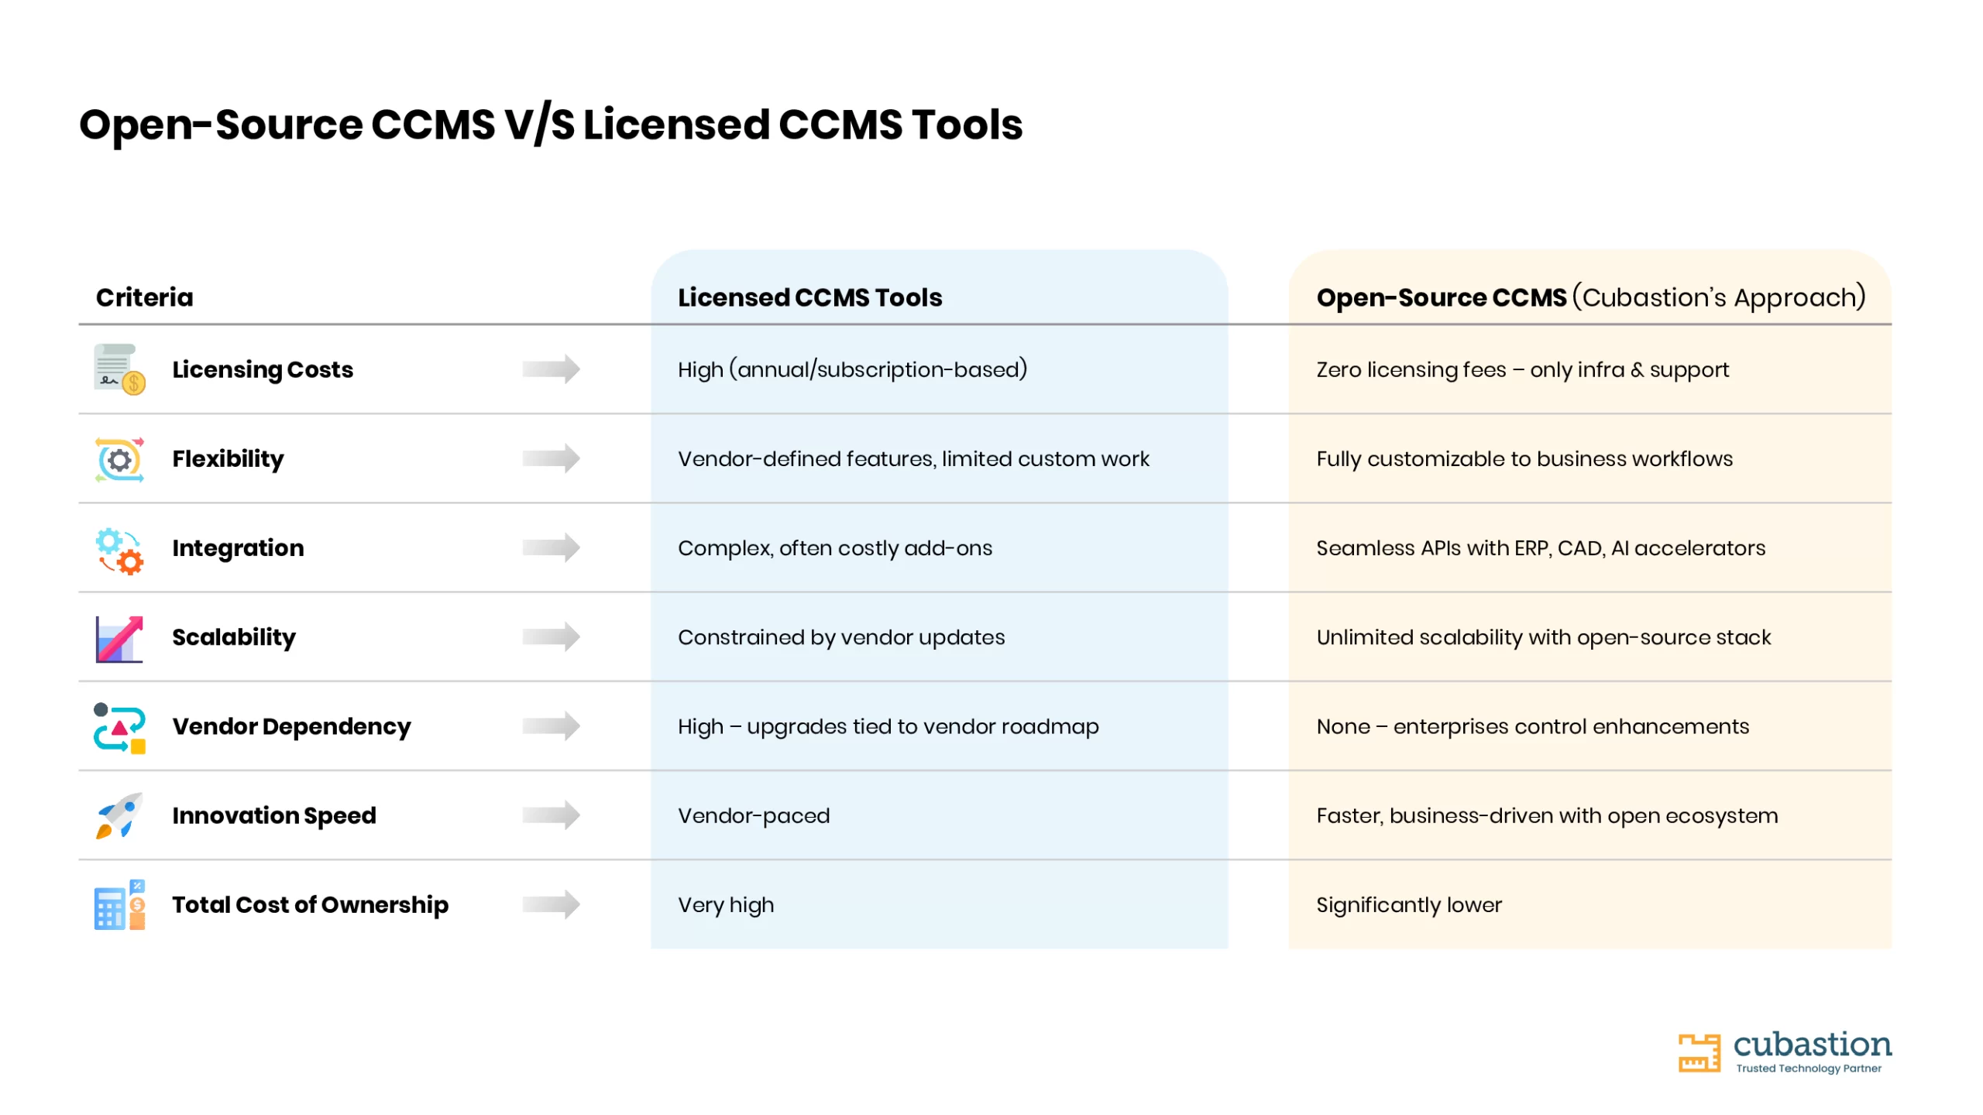Click the Licensing Costs certificate icon
The image size is (1983, 1115).
(x=119, y=369)
